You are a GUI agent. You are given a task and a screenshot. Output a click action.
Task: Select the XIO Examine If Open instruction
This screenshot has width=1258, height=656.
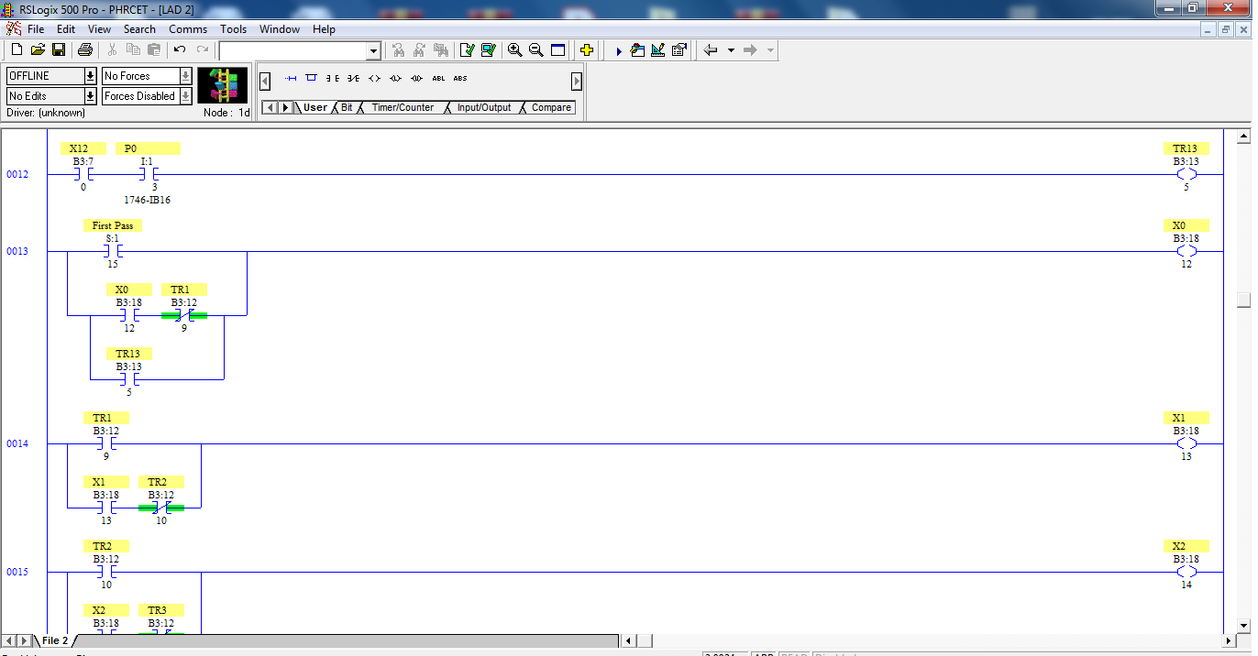(x=353, y=78)
